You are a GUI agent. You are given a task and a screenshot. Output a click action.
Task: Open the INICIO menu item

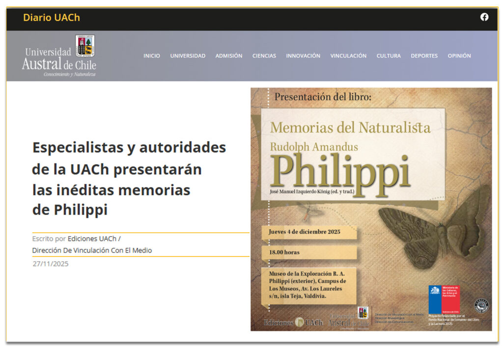(151, 56)
